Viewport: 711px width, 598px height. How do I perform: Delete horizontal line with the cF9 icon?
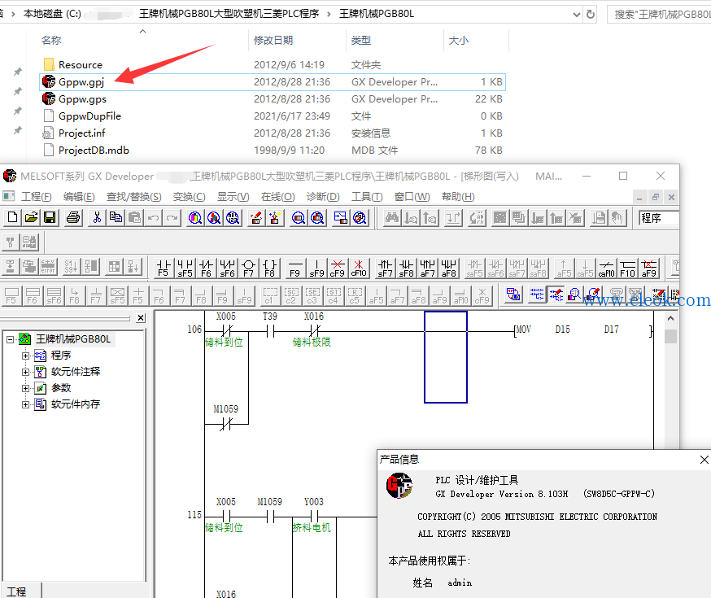coord(338,268)
